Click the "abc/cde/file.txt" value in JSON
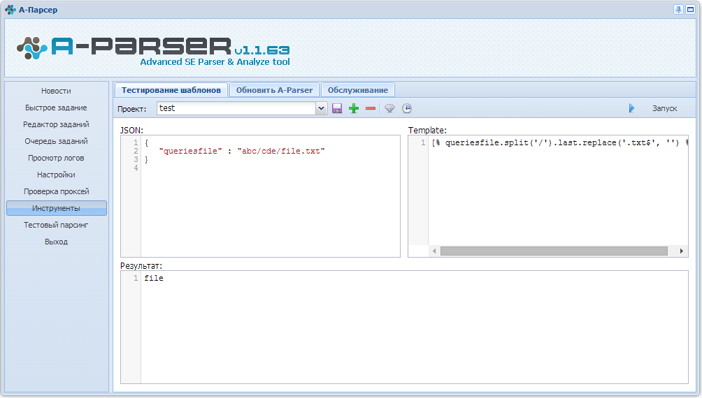This screenshot has width=702, height=398. tap(281, 151)
